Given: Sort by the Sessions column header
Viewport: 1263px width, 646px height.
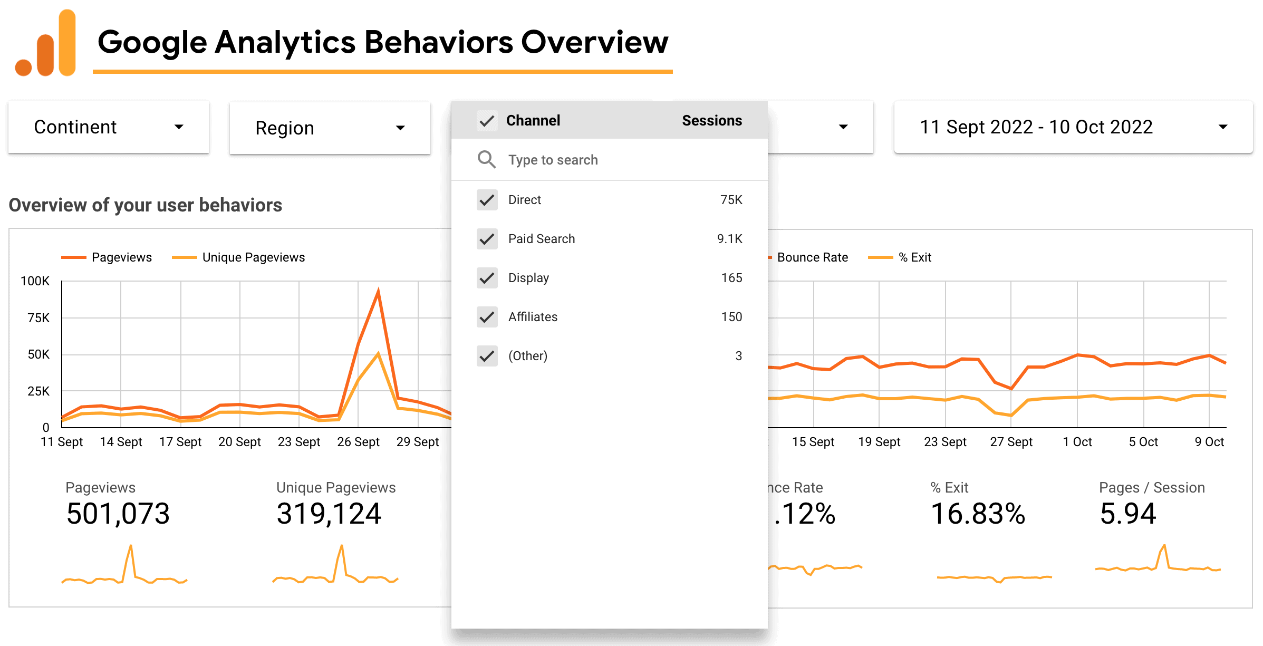Looking at the screenshot, I should click(x=712, y=121).
